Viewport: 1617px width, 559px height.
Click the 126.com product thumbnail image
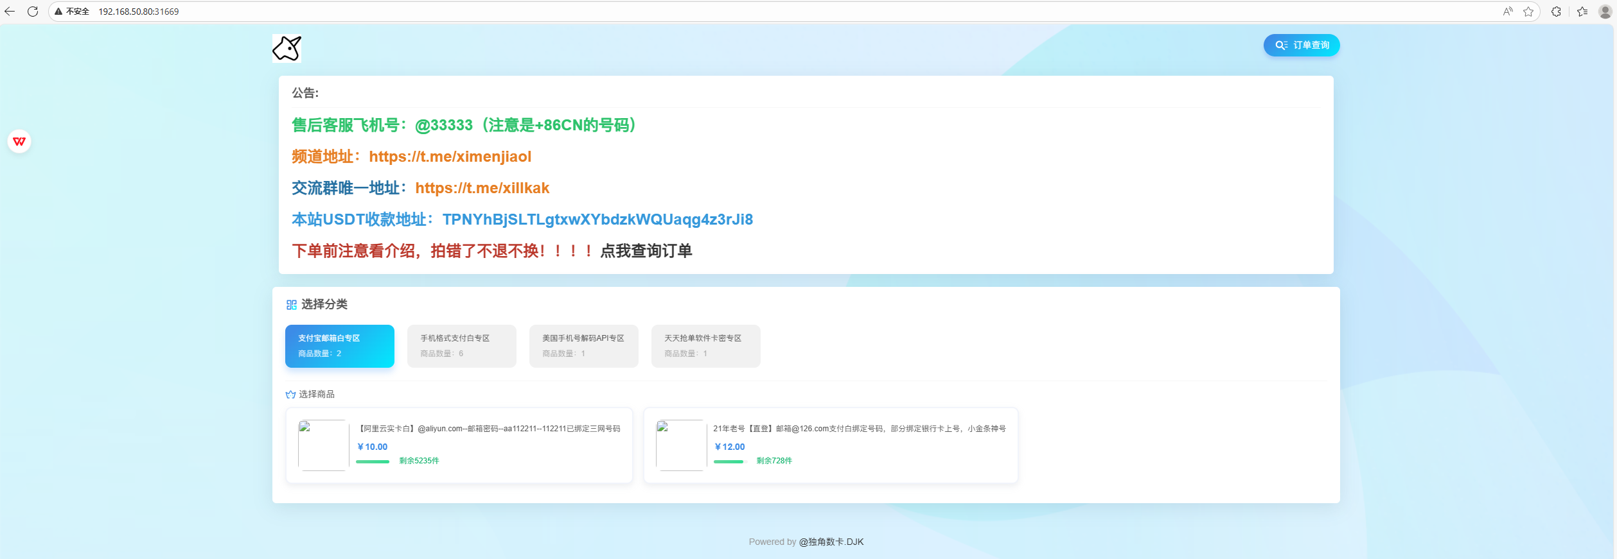coord(680,445)
